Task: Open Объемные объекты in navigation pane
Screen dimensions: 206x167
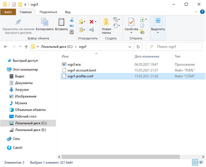Action: pos(30,110)
